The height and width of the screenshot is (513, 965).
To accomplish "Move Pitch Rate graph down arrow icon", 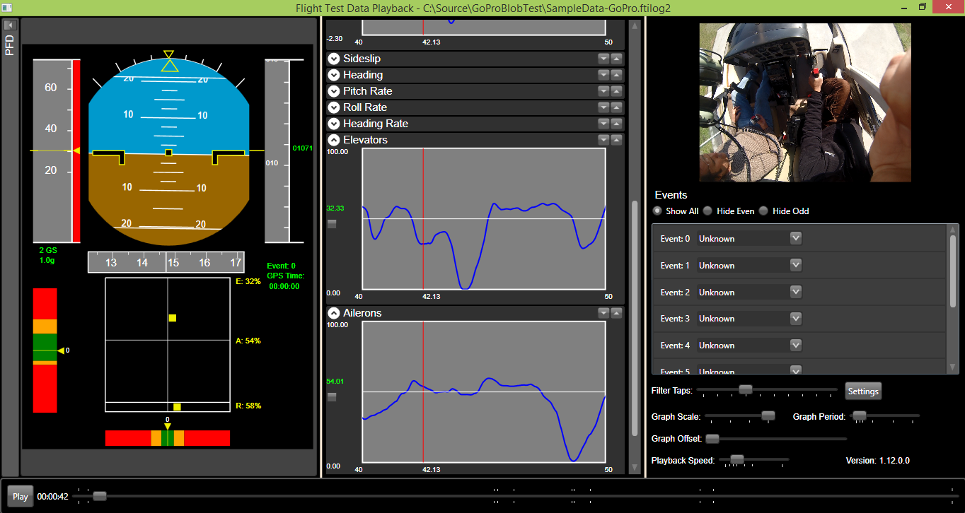I will pyautogui.click(x=603, y=91).
